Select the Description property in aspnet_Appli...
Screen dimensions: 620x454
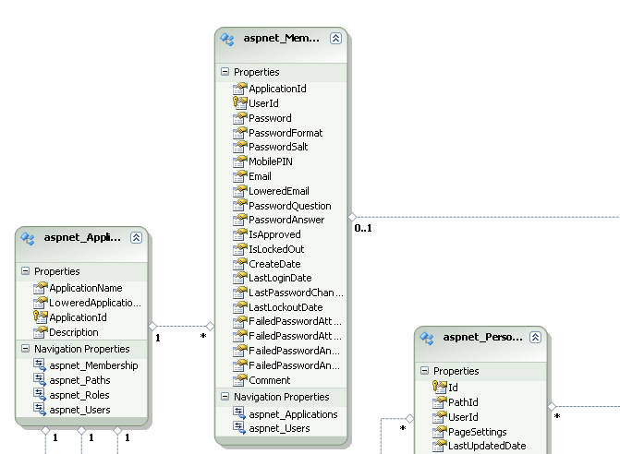(x=74, y=332)
